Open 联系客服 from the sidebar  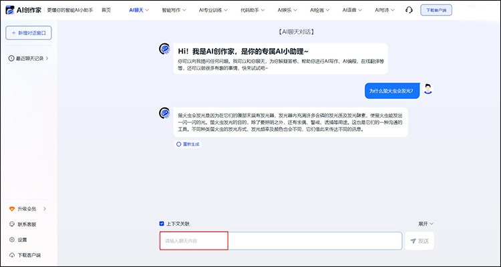tap(26, 224)
